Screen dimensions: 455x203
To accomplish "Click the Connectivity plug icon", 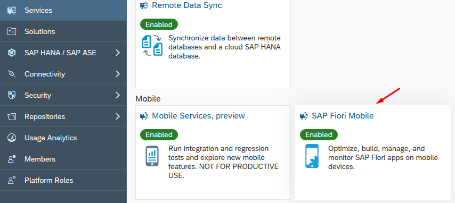I will point(12,74).
